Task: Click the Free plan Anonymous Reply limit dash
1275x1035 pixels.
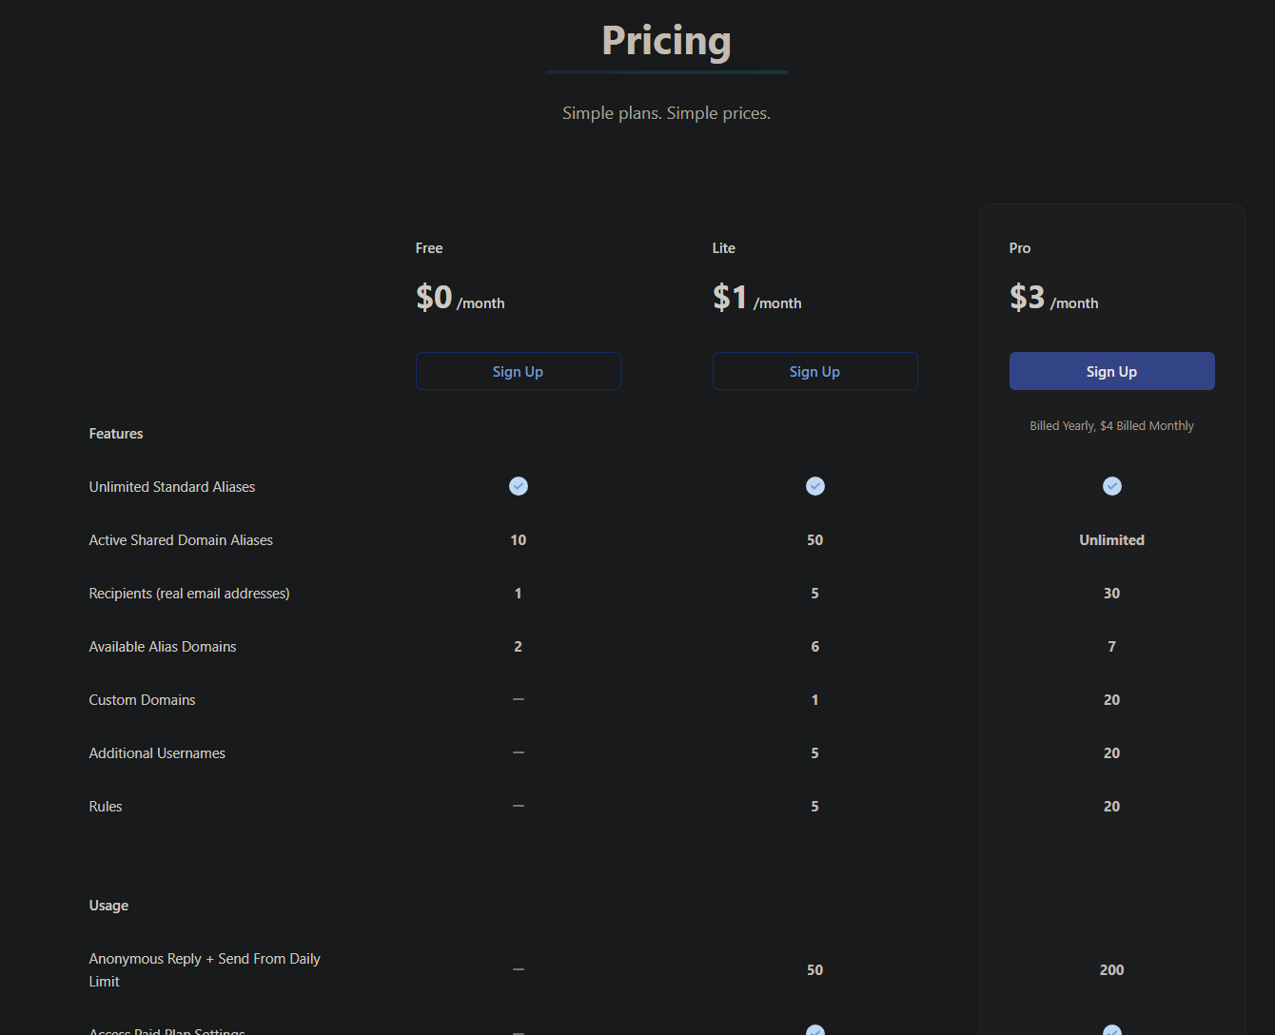Action: tap(518, 969)
